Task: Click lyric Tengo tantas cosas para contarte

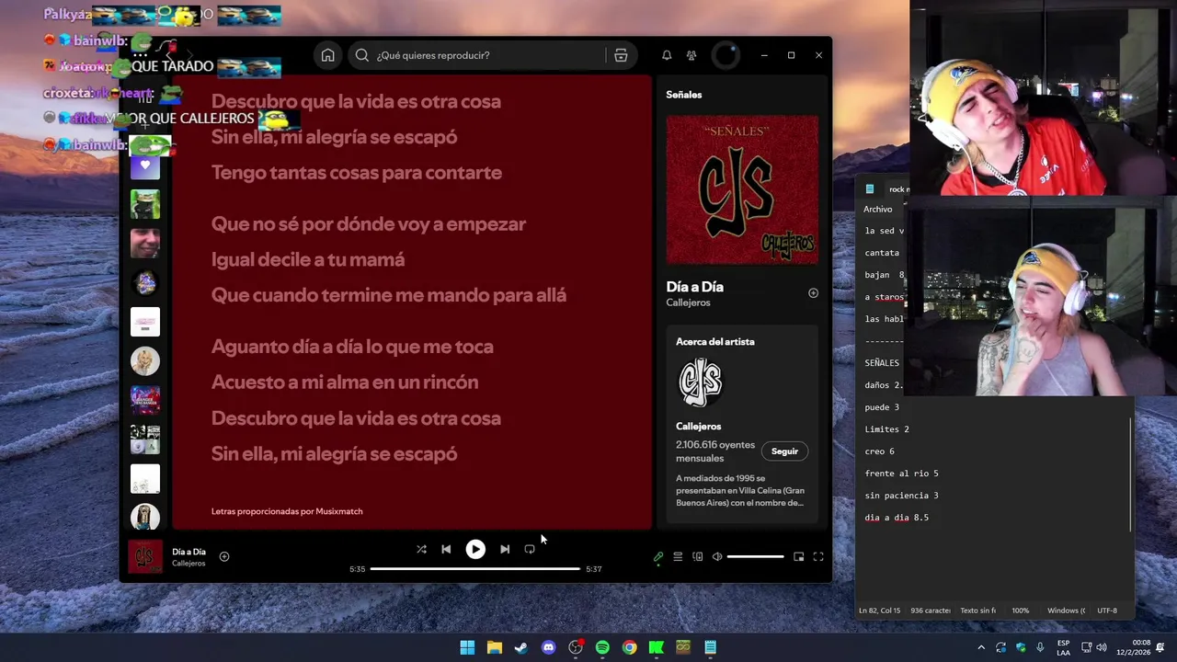Action: click(357, 172)
